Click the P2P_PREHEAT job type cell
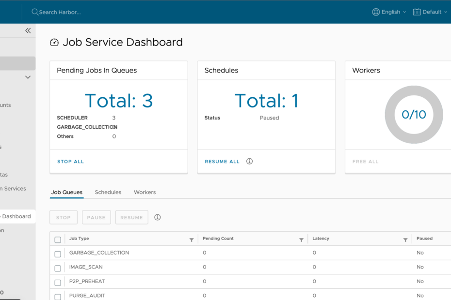 87,281
